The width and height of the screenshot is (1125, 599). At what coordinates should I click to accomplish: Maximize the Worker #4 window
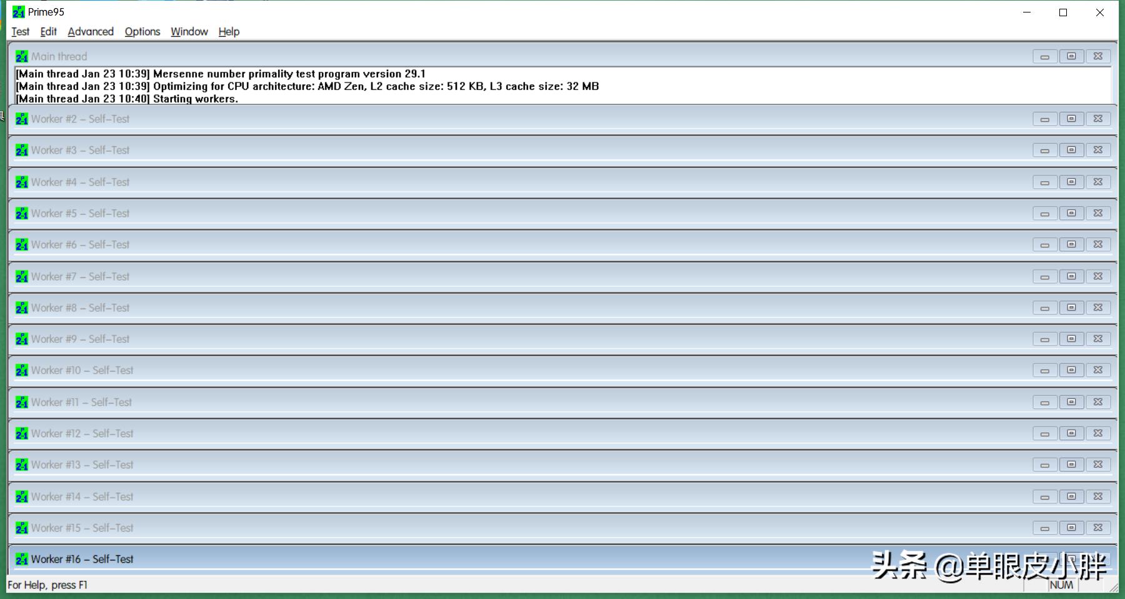coord(1071,182)
